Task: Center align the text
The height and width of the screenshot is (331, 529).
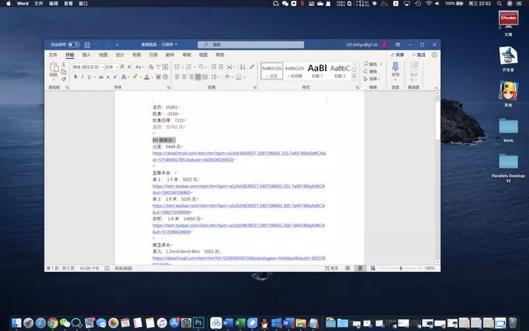Action: [184, 77]
